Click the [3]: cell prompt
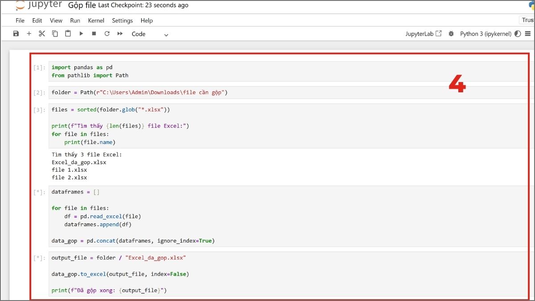 coord(39,110)
